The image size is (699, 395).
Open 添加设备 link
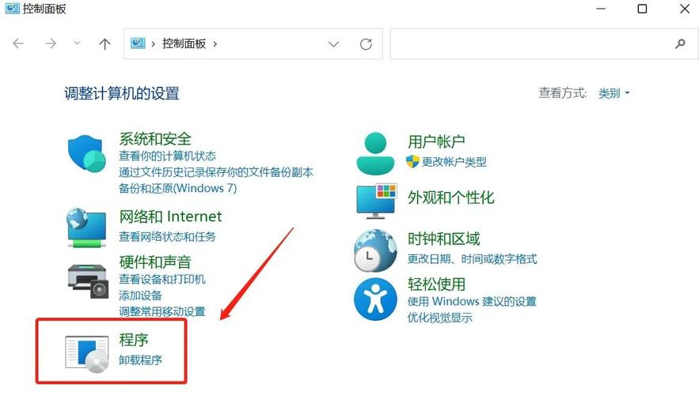coord(140,295)
